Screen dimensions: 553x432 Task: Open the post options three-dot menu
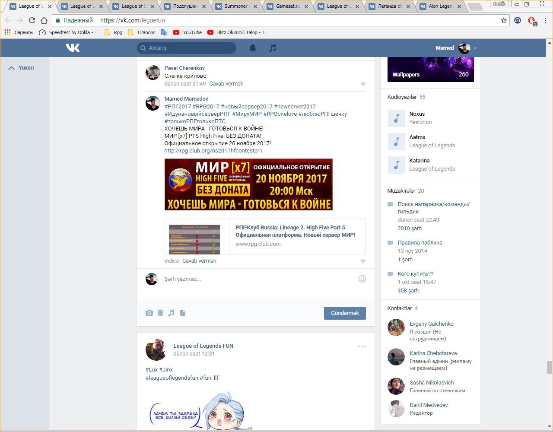pos(362,346)
